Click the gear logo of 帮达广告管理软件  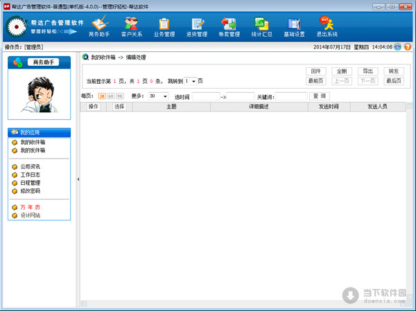[x=17, y=26]
